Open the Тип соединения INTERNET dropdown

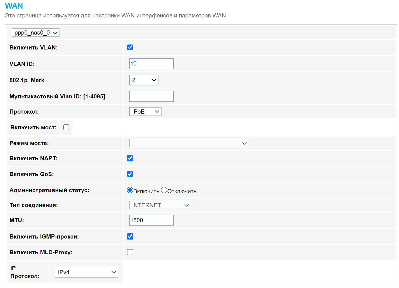pos(160,205)
